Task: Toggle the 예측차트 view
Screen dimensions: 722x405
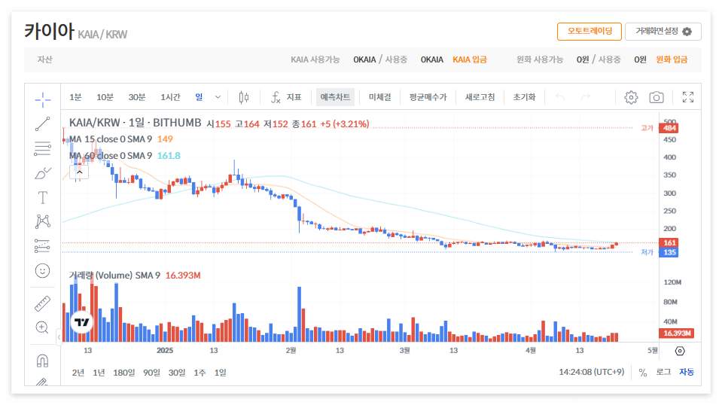Action: click(x=335, y=97)
